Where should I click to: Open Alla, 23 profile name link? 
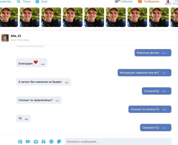click(16, 36)
